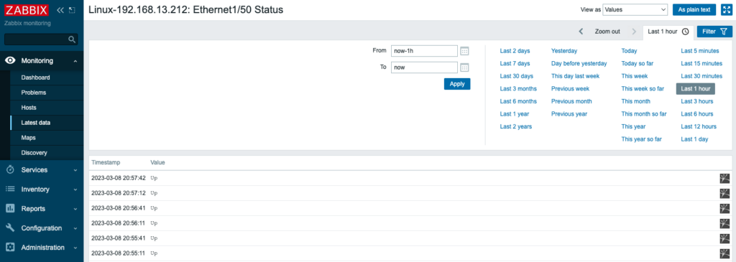
Task: Expand the Administration menu section
Action: (75, 248)
